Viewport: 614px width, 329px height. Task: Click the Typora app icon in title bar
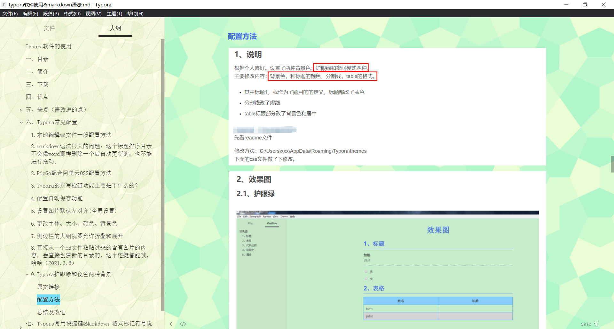tap(4, 4)
